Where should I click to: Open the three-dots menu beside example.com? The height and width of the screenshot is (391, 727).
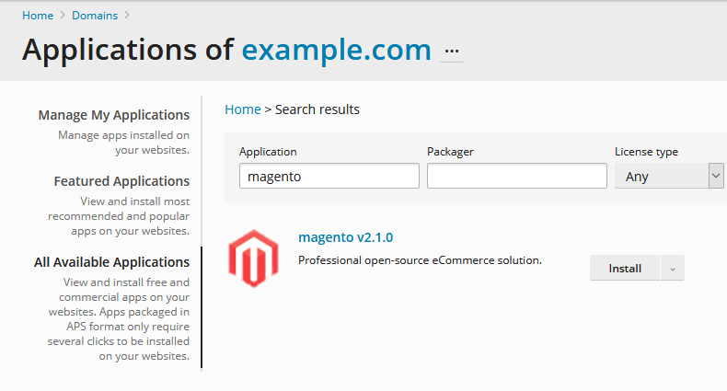(452, 51)
